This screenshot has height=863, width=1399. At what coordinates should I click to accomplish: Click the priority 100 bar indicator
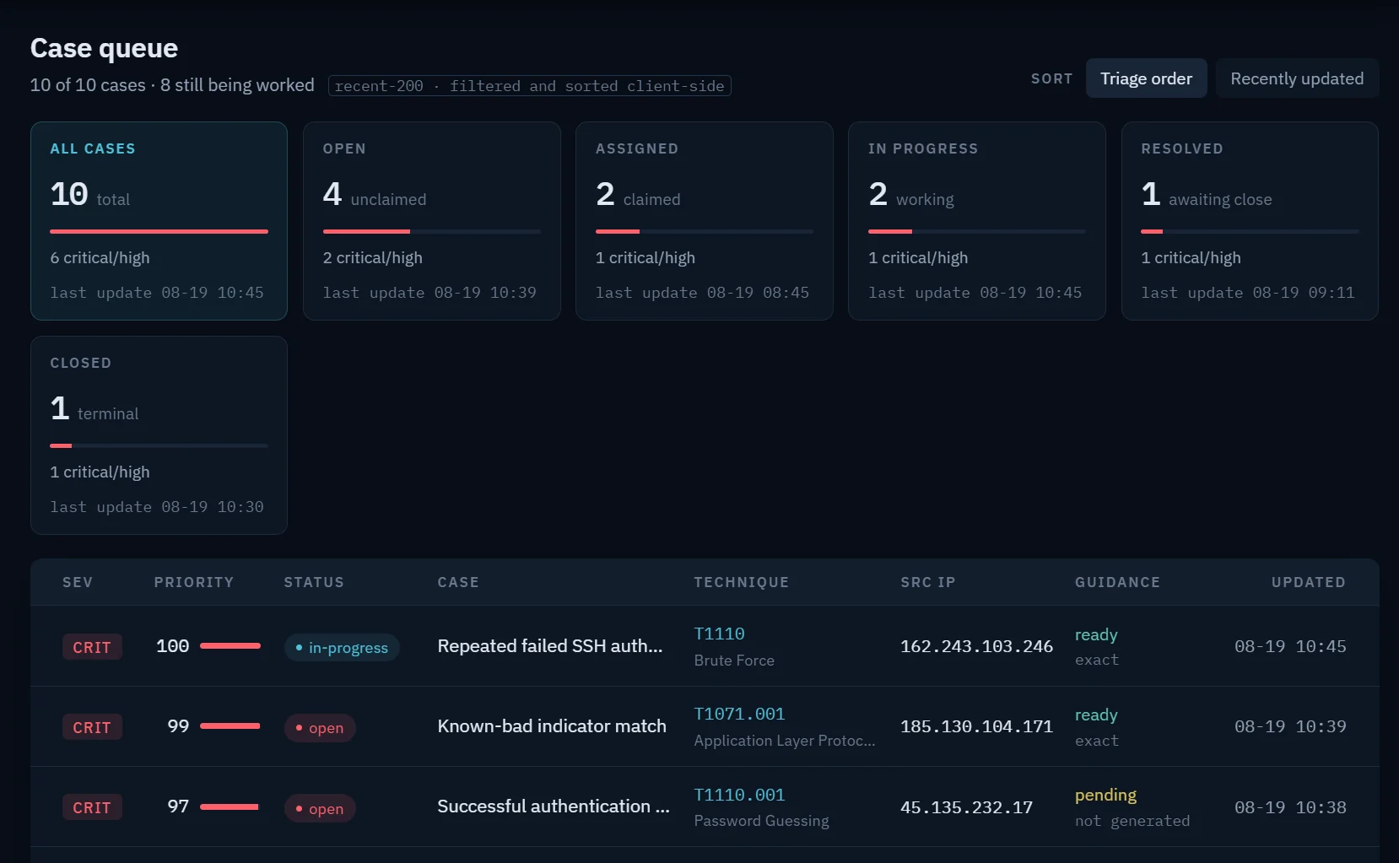pos(230,646)
